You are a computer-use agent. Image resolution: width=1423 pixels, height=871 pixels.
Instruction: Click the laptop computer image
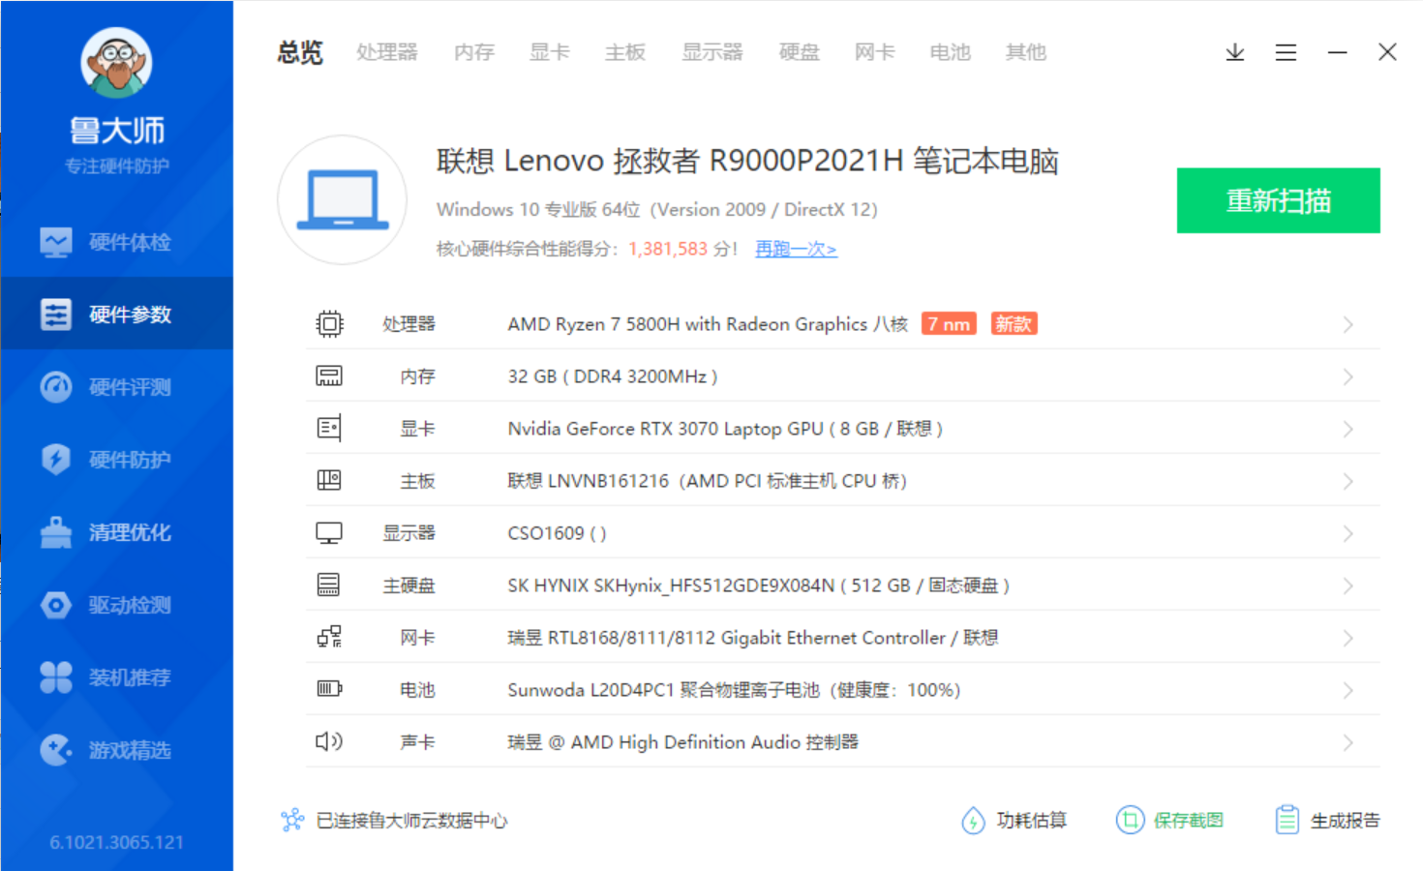343,200
